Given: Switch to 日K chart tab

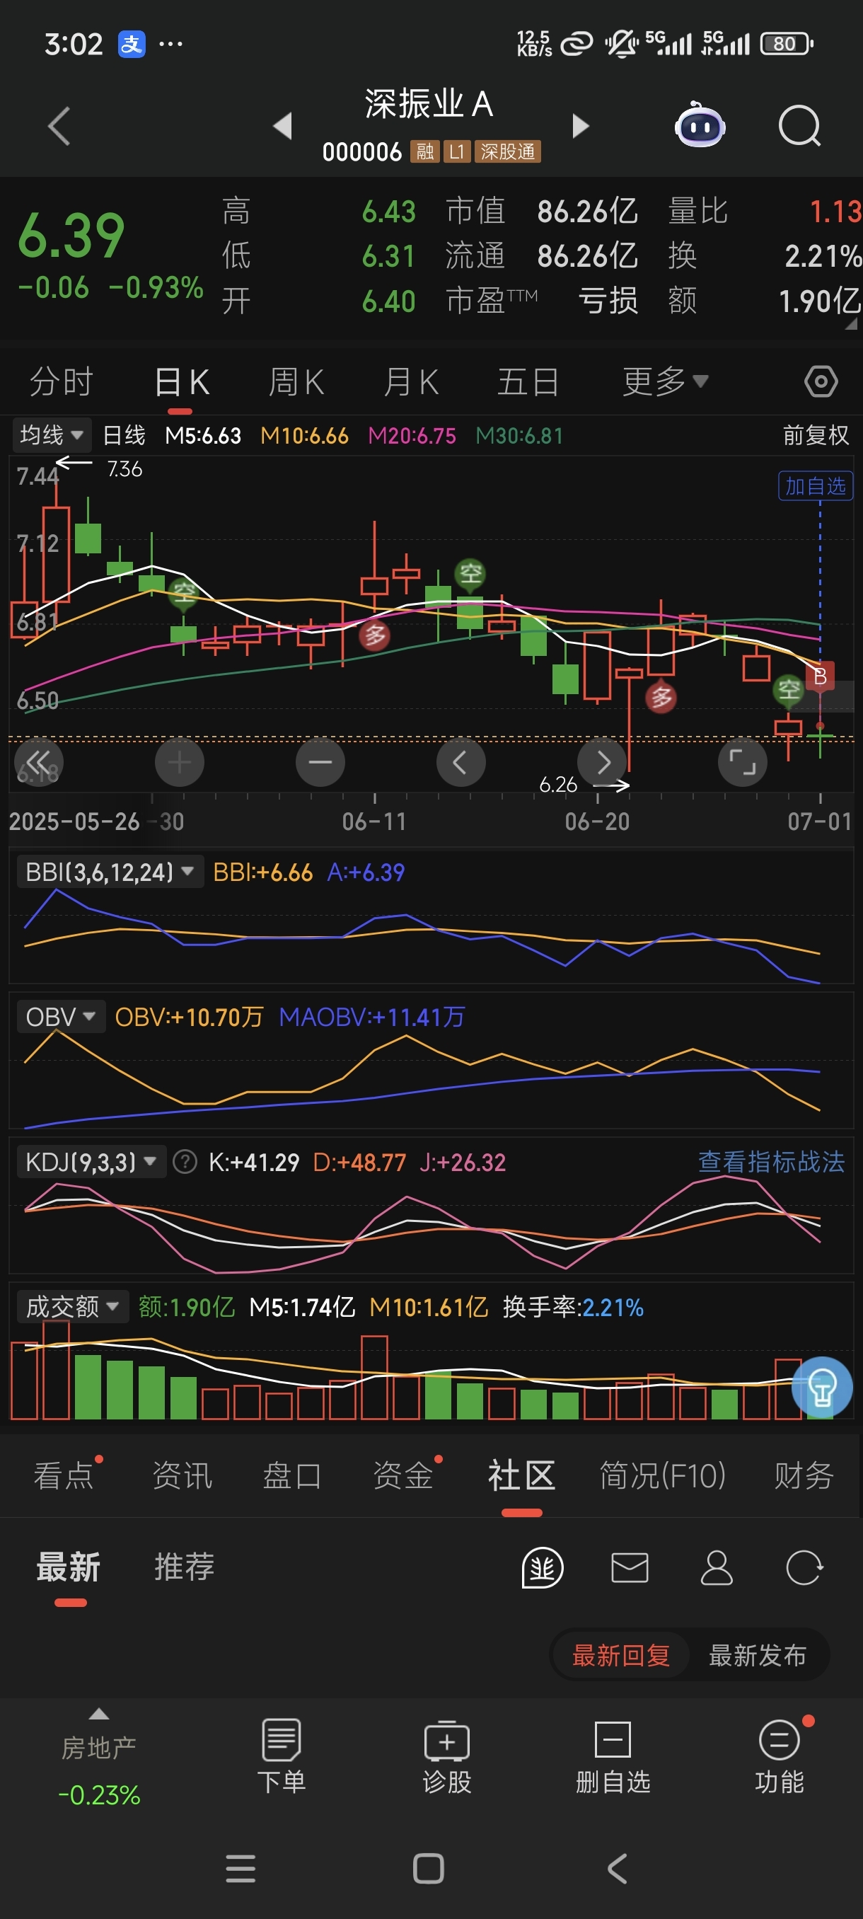Looking at the screenshot, I should tap(181, 381).
